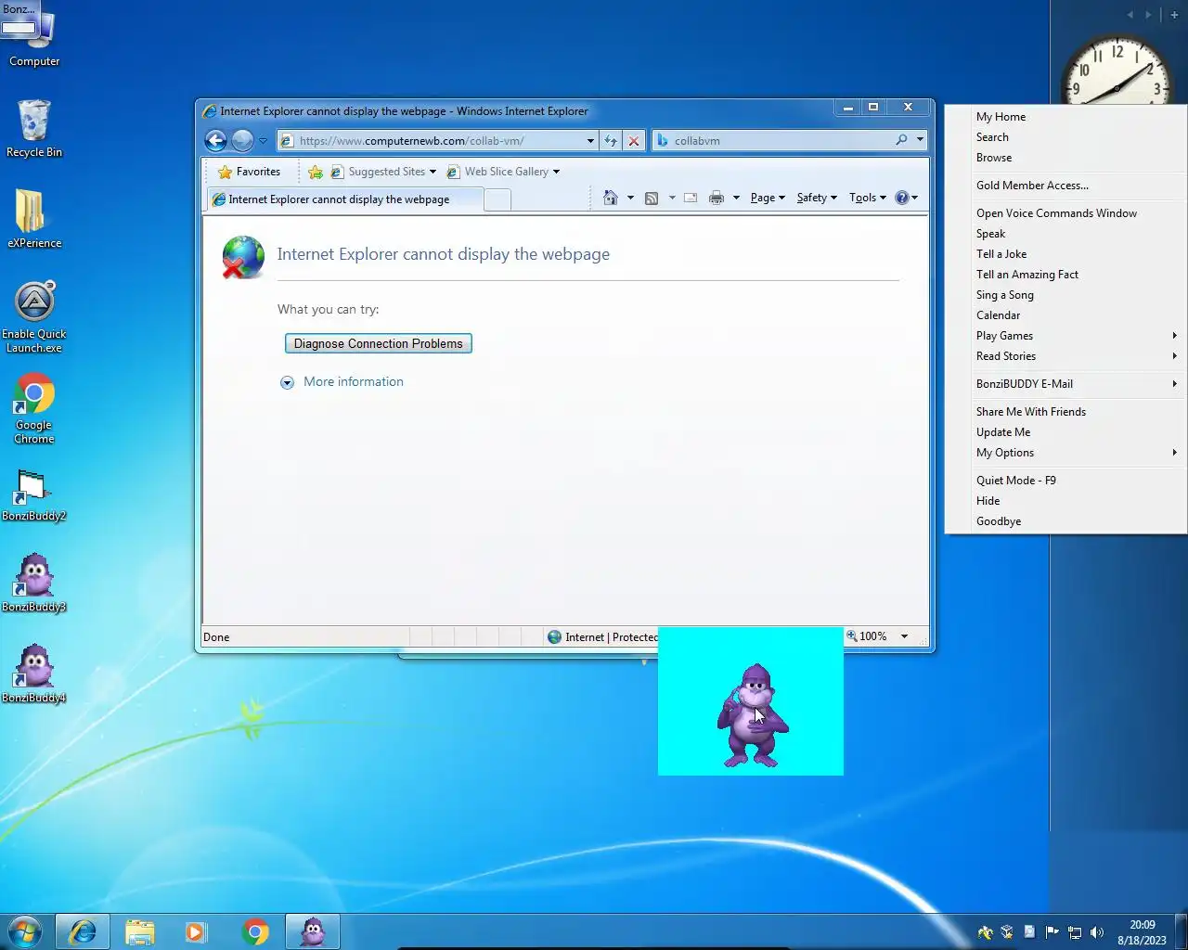The image size is (1188, 950).
Task: Click Diagnose Connection Problems button
Action: 378,343
